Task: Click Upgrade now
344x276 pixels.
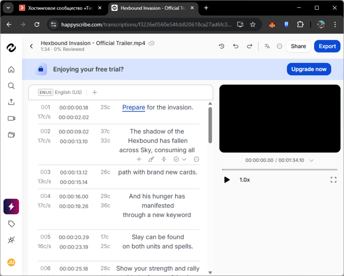Action: (309, 69)
